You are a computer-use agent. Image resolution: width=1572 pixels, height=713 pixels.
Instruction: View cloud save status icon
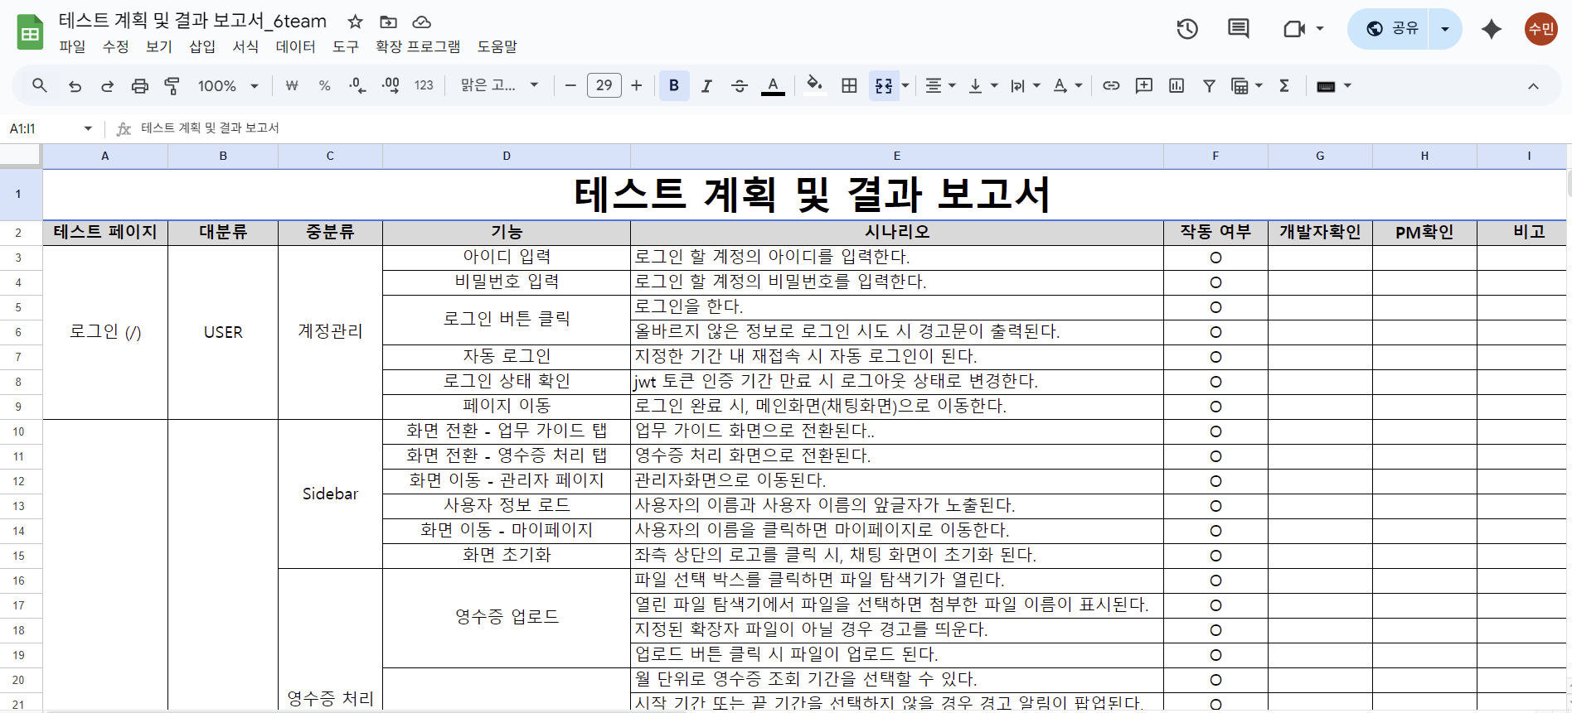[421, 22]
